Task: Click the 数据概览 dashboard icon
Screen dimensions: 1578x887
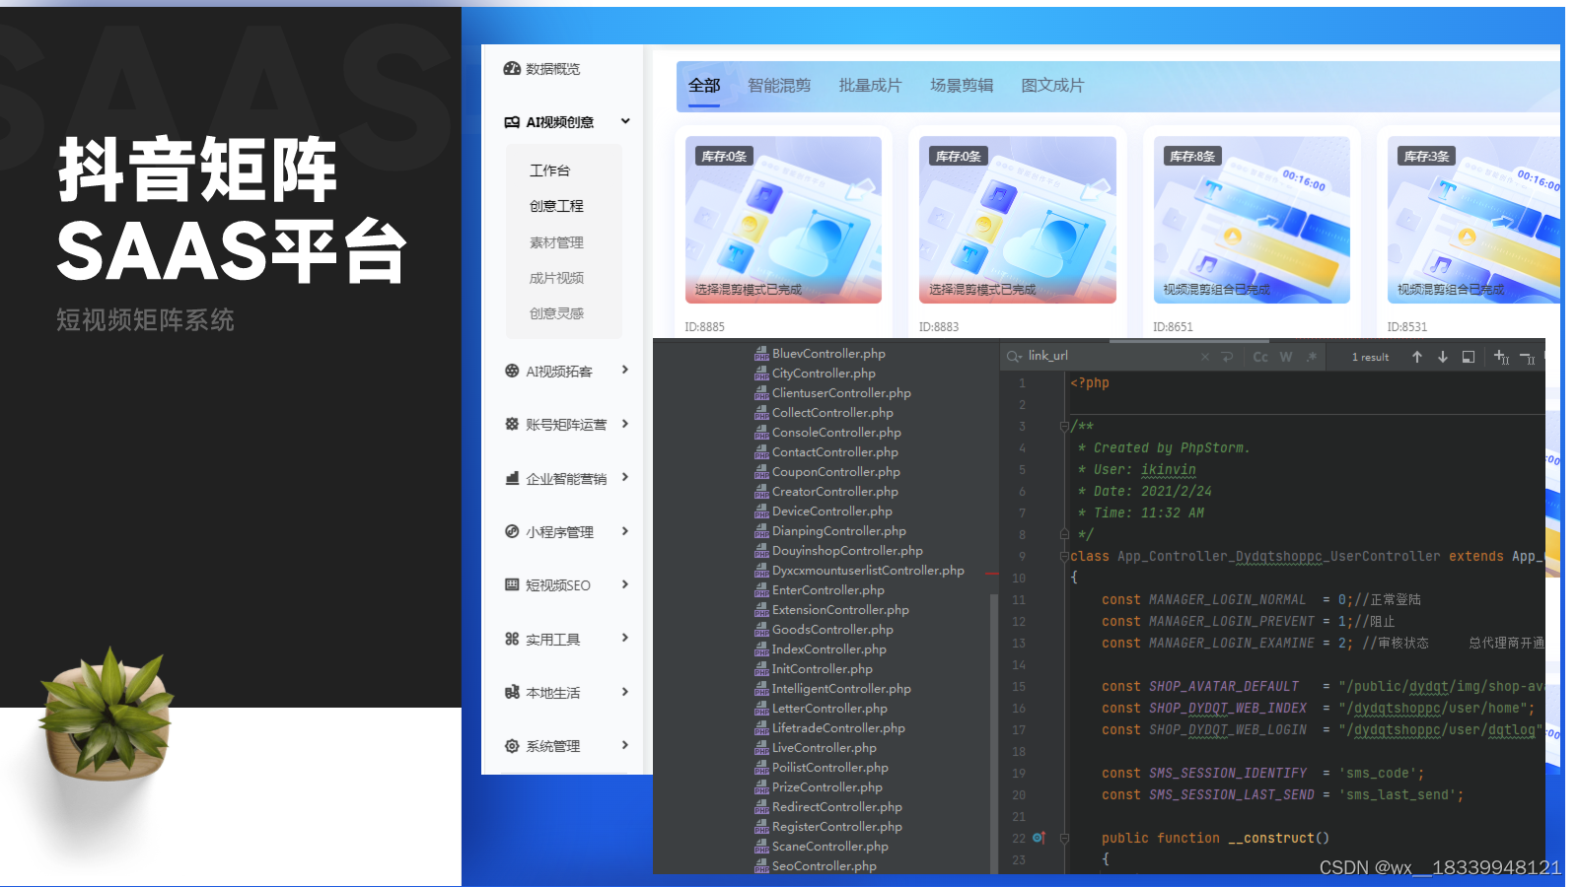Action: tap(512, 69)
